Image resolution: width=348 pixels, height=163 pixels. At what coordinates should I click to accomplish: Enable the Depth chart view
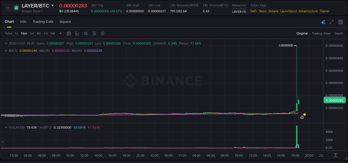pos(339,33)
